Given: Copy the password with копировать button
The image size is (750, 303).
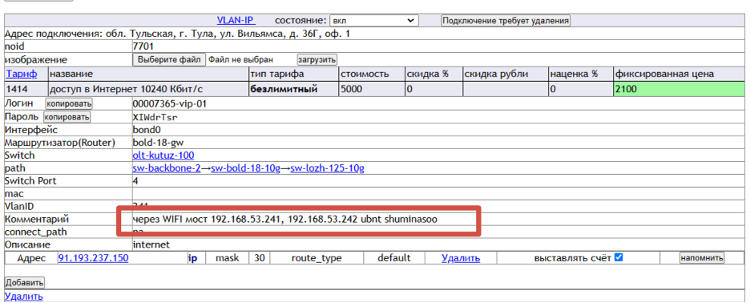Looking at the screenshot, I should coord(67,117).
